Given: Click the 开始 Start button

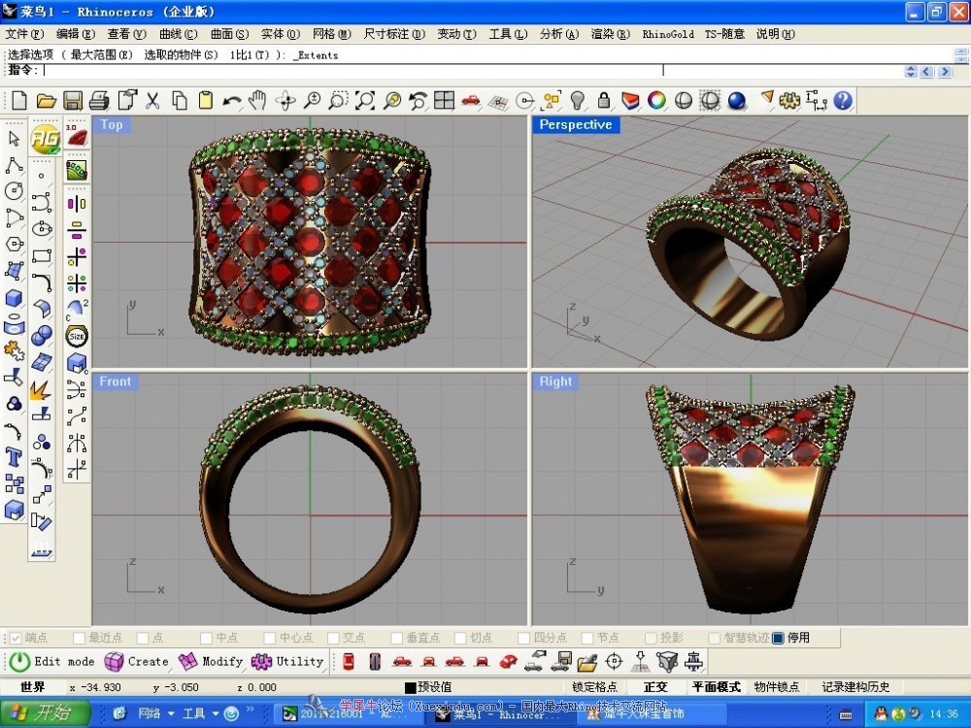Looking at the screenshot, I should click(45, 713).
